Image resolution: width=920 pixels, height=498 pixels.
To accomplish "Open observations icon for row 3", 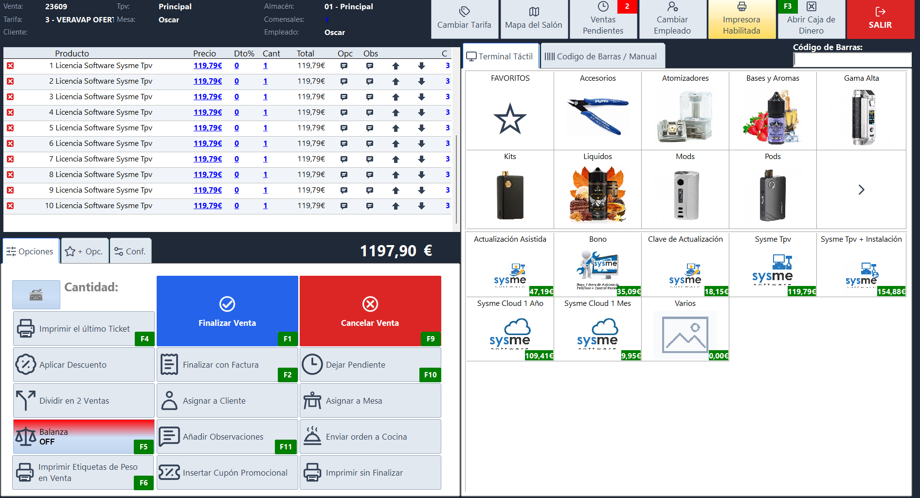I will pyautogui.click(x=370, y=97).
